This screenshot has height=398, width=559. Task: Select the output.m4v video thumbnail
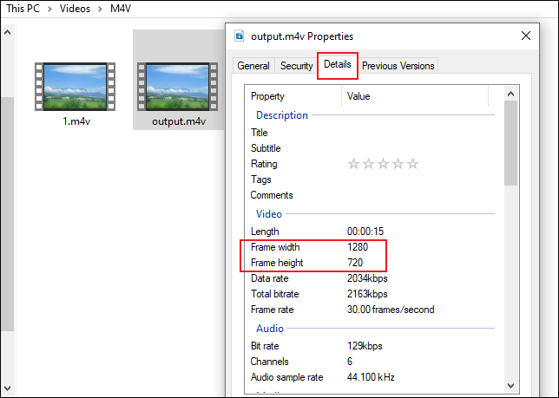click(178, 87)
